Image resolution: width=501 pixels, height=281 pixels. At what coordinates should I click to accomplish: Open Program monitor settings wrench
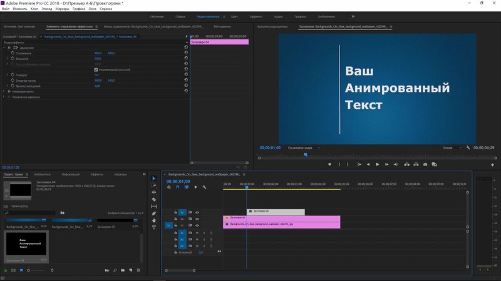468,148
